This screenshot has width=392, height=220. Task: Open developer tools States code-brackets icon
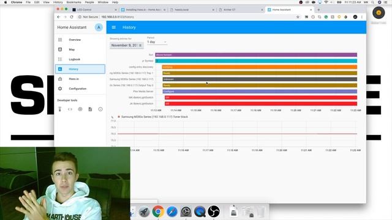pyautogui.click(x=70, y=109)
